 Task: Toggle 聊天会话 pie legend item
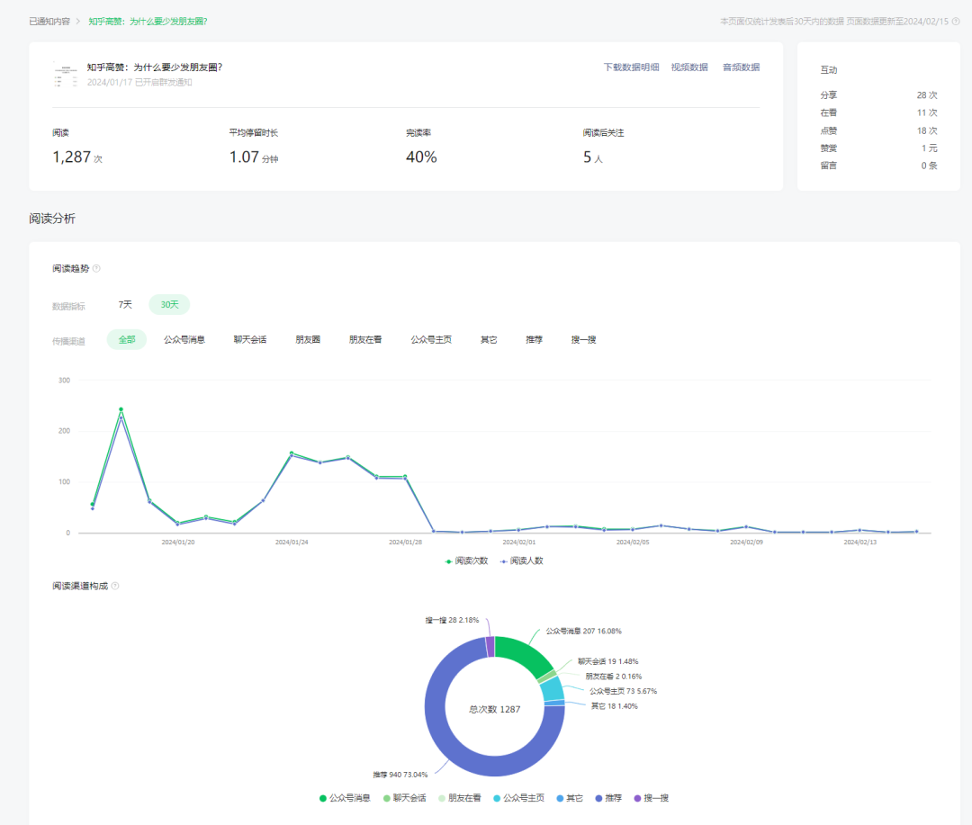405,798
